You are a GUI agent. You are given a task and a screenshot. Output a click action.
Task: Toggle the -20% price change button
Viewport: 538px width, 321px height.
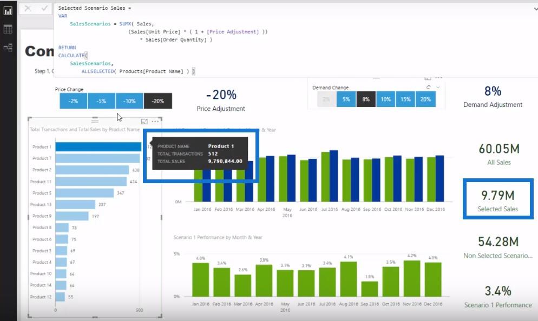[x=158, y=101]
